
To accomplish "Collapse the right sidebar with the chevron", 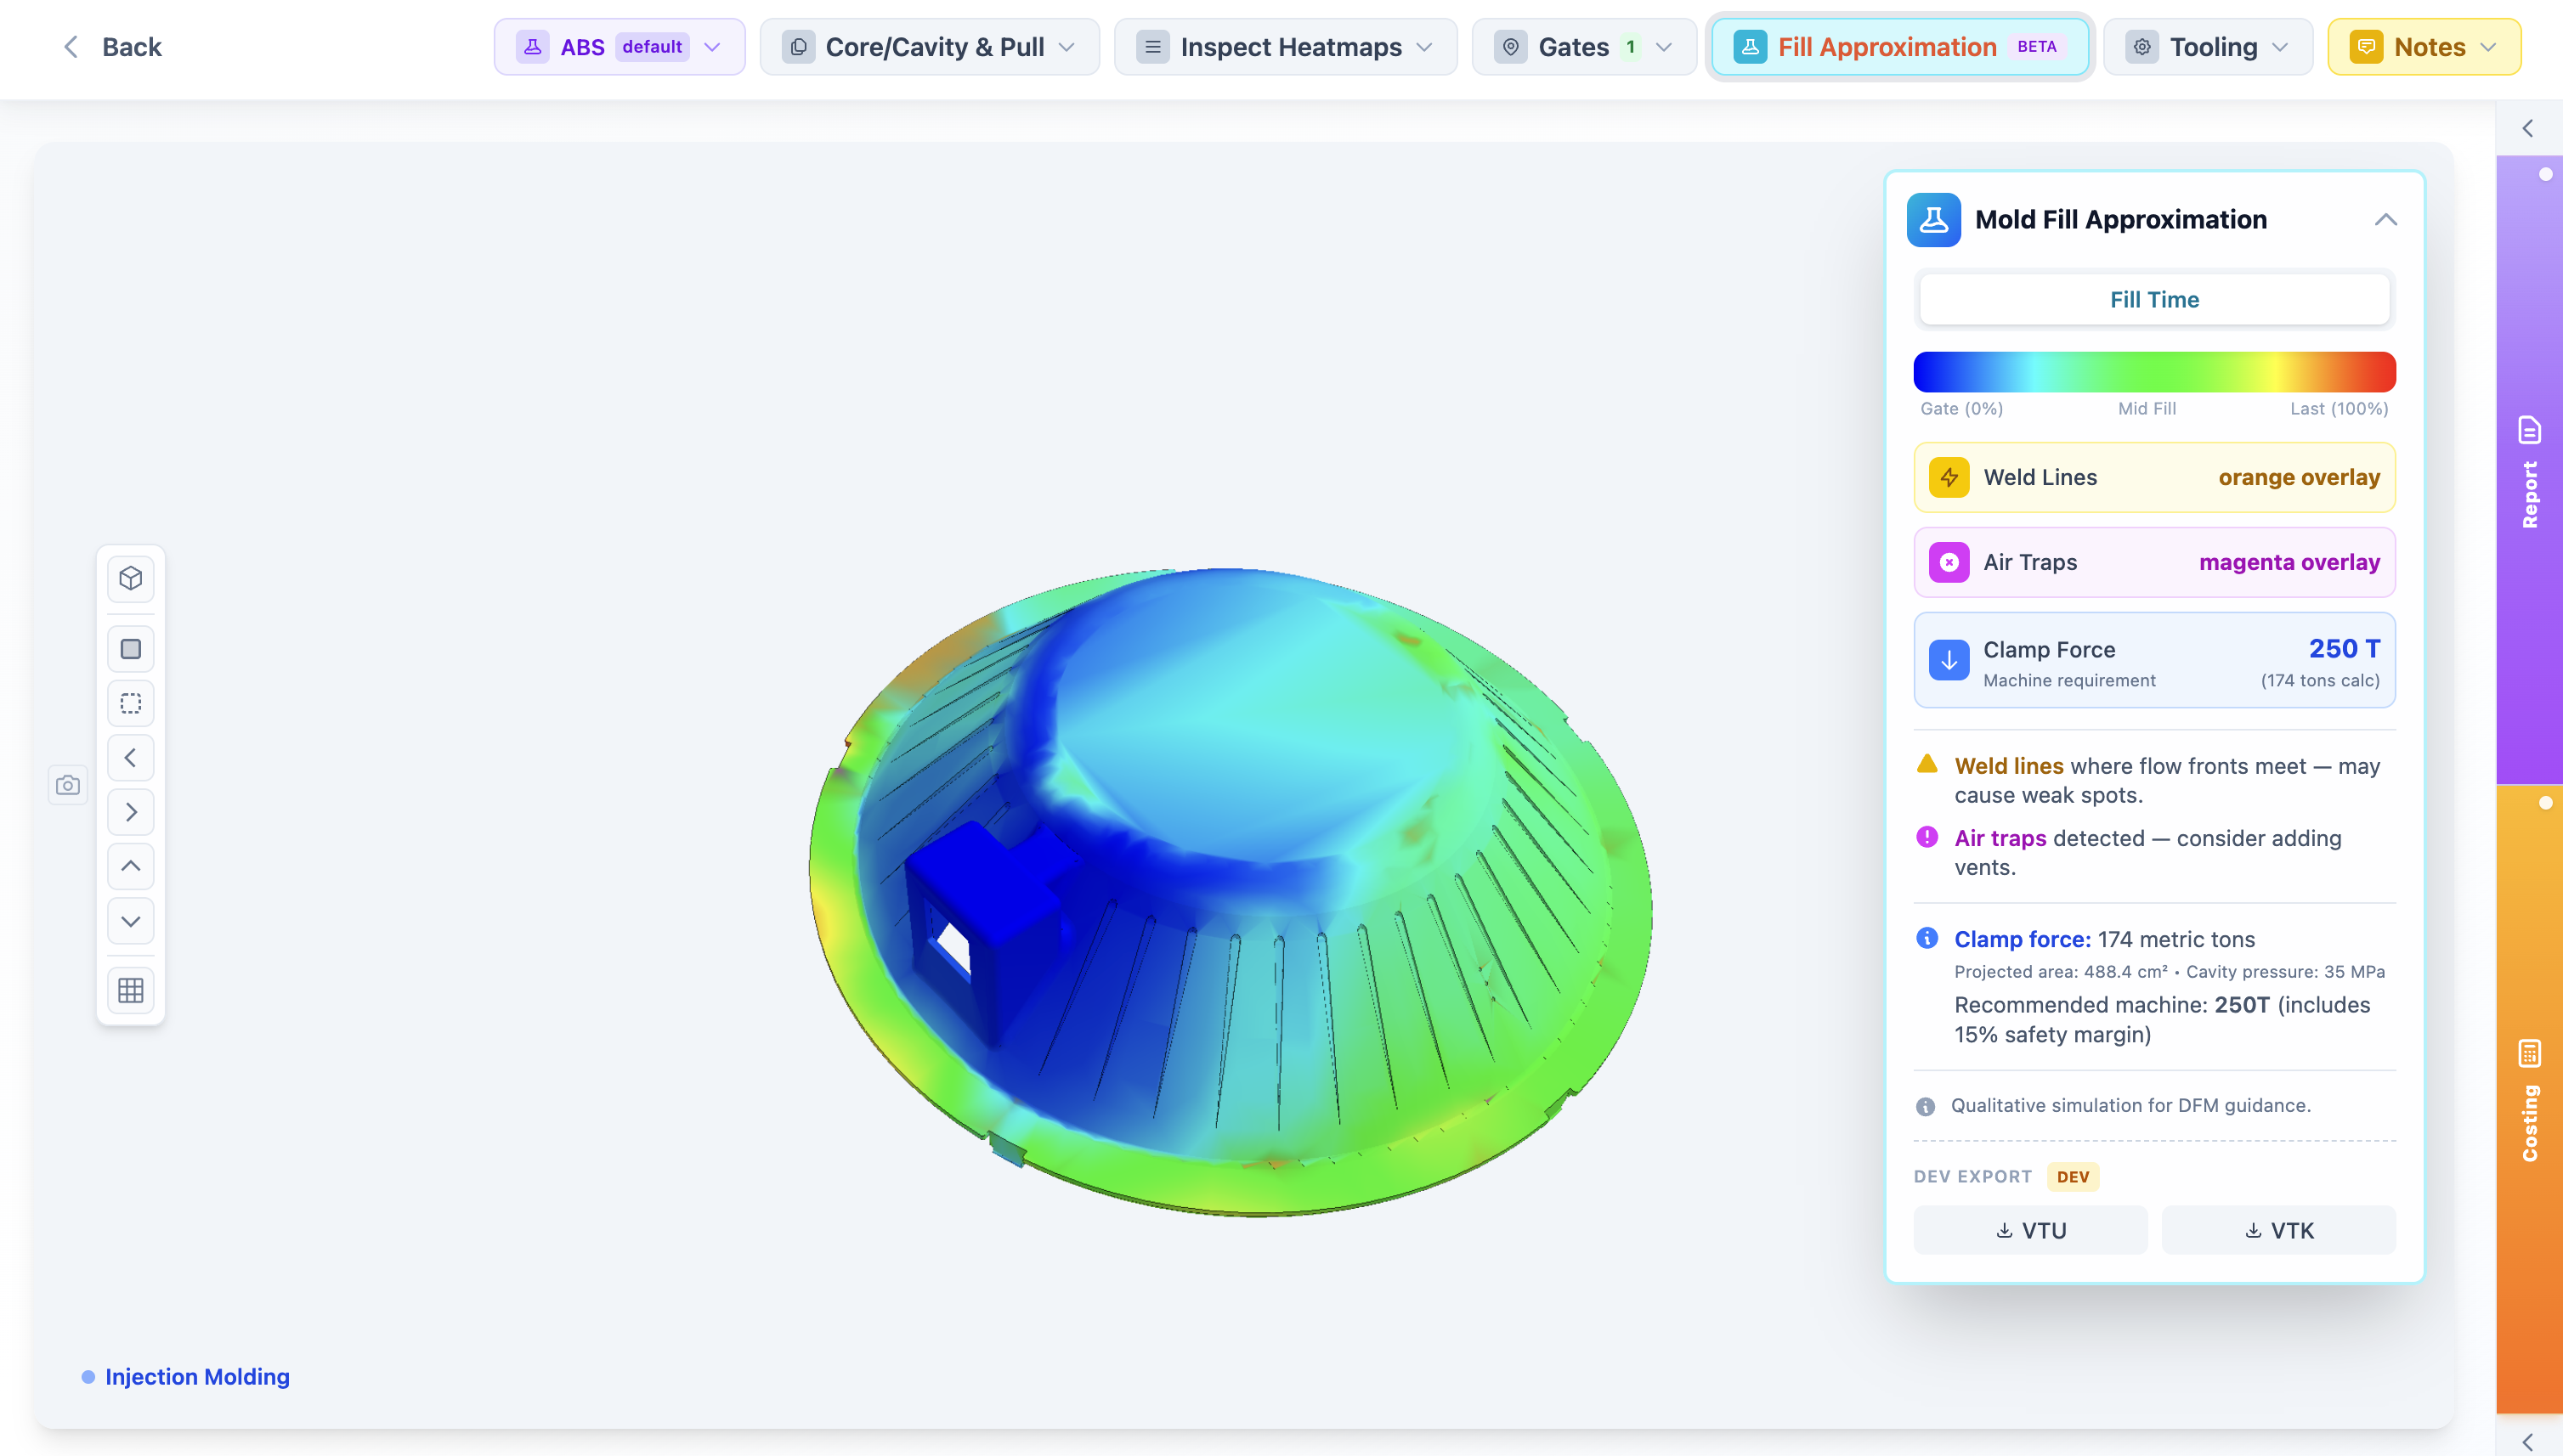I will coord(2528,128).
